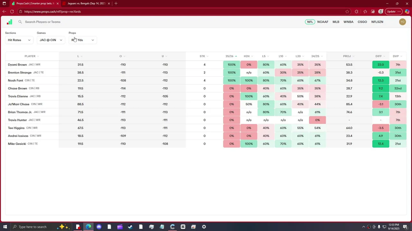Open Mike Gesicki player row
The height and width of the screenshot is (231, 412).
206,144
